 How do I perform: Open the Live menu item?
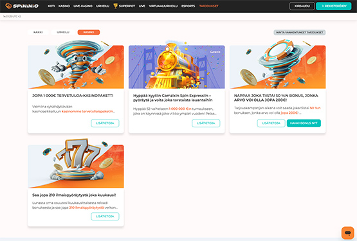[142, 6]
